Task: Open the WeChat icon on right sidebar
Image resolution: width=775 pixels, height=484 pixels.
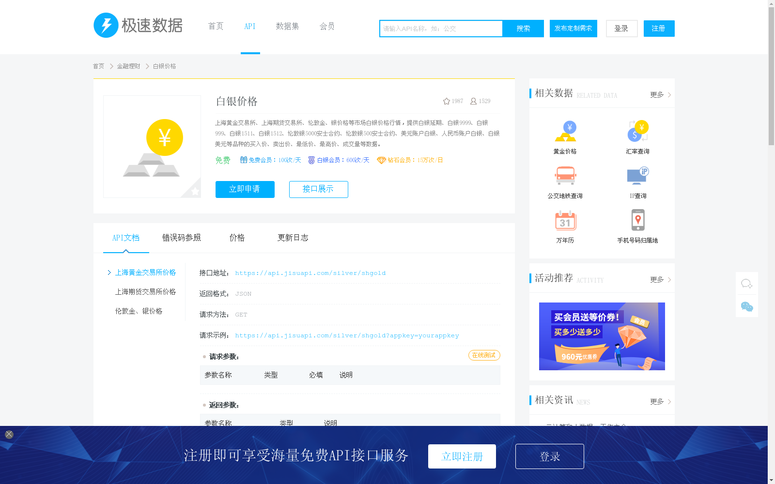Action: coord(747,306)
